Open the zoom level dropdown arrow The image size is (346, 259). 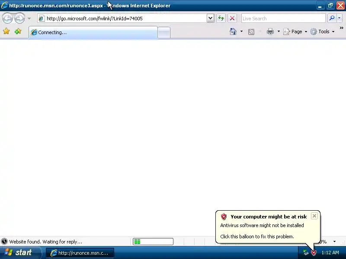pos(334,242)
